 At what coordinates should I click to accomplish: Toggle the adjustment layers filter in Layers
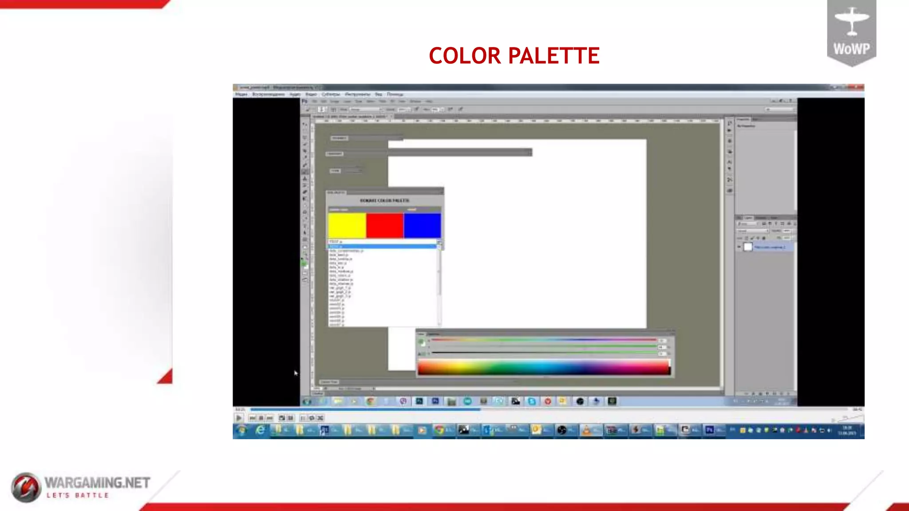tap(770, 224)
